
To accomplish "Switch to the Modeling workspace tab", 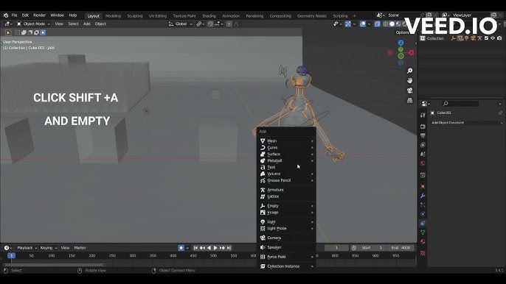I will click(x=114, y=15).
